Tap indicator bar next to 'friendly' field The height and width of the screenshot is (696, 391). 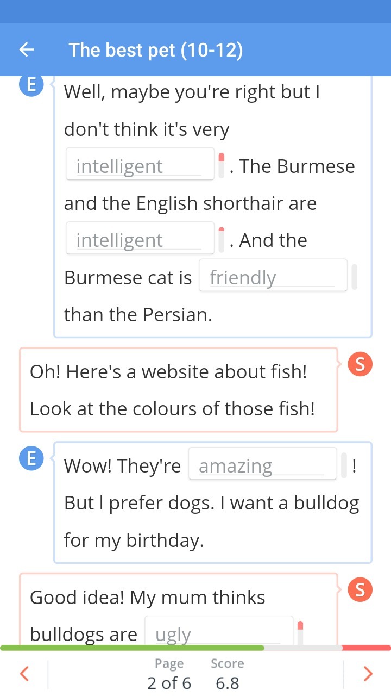354,277
